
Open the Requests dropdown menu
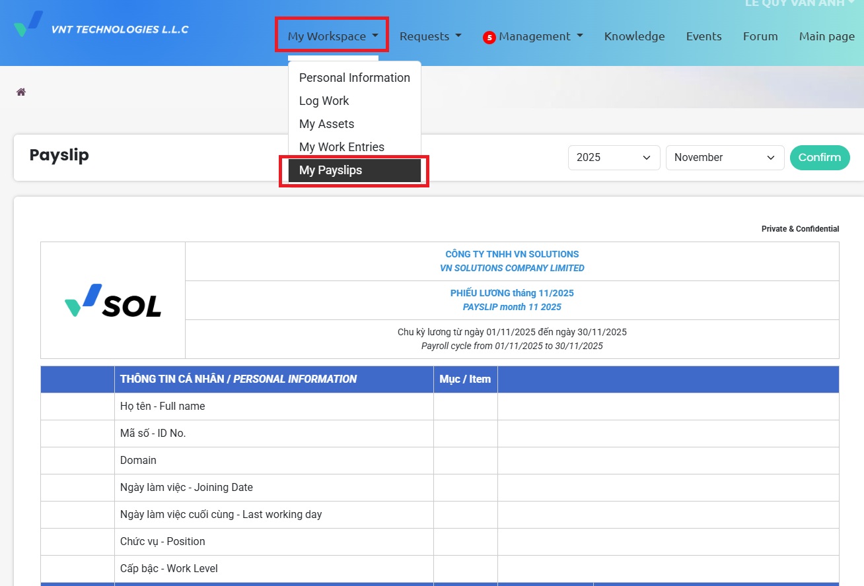click(x=430, y=36)
